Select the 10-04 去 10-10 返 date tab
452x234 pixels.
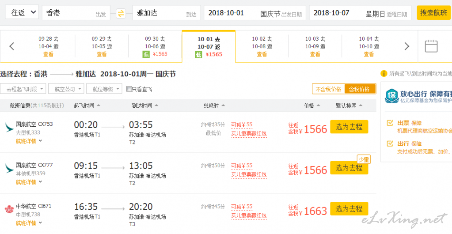point(368,46)
